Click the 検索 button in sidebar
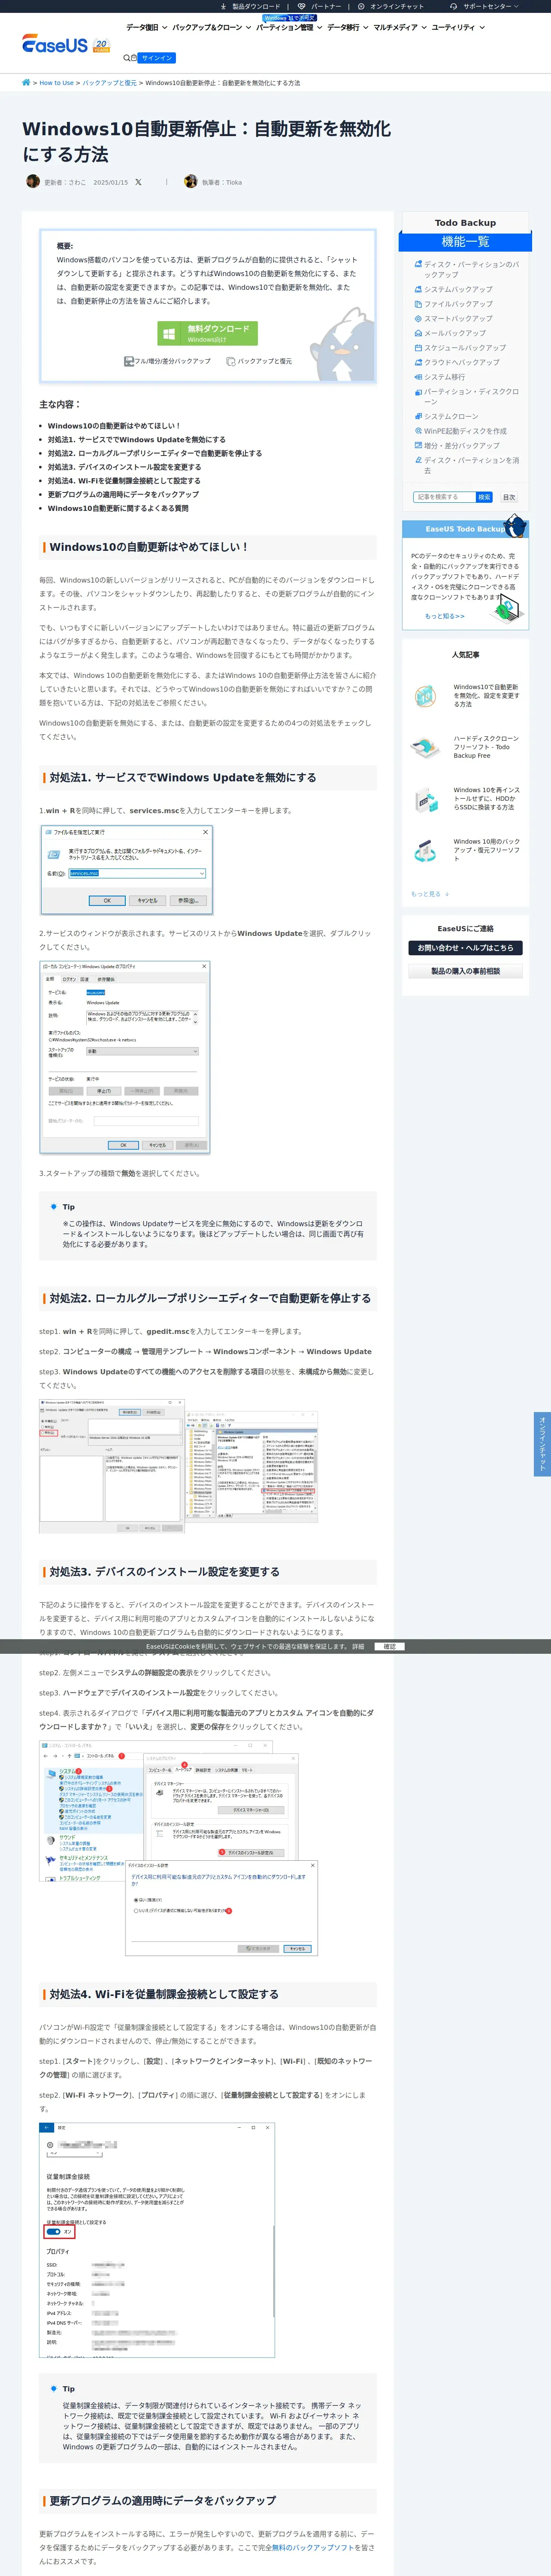Viewport: 551px width, 2576px height. (x=484, y=497)
